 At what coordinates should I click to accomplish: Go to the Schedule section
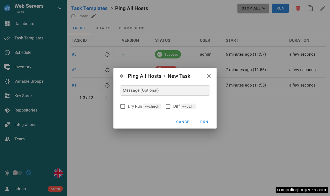23,52
